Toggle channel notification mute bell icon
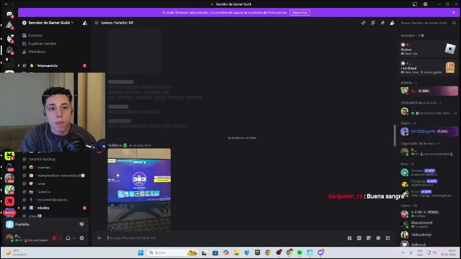 tap(373, 23)
